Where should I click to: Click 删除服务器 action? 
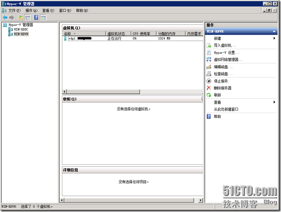click(x=223, y=88)
